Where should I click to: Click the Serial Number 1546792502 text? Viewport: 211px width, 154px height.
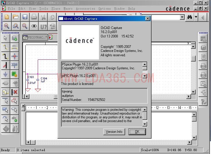83,100
